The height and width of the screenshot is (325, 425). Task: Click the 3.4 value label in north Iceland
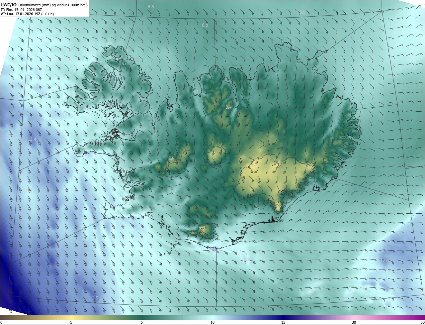point(228,107)
